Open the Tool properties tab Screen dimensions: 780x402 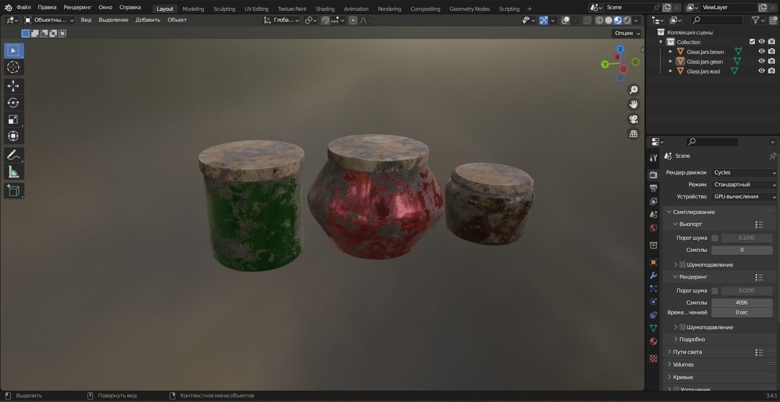(x=653, y=158)
